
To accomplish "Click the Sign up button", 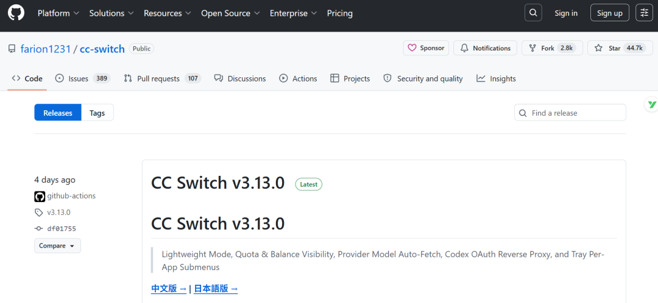I will point(609,13).
